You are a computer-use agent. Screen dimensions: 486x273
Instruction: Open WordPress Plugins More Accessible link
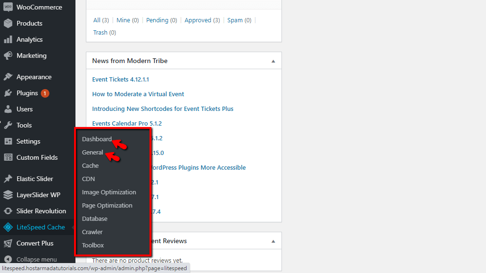(198, 167)
